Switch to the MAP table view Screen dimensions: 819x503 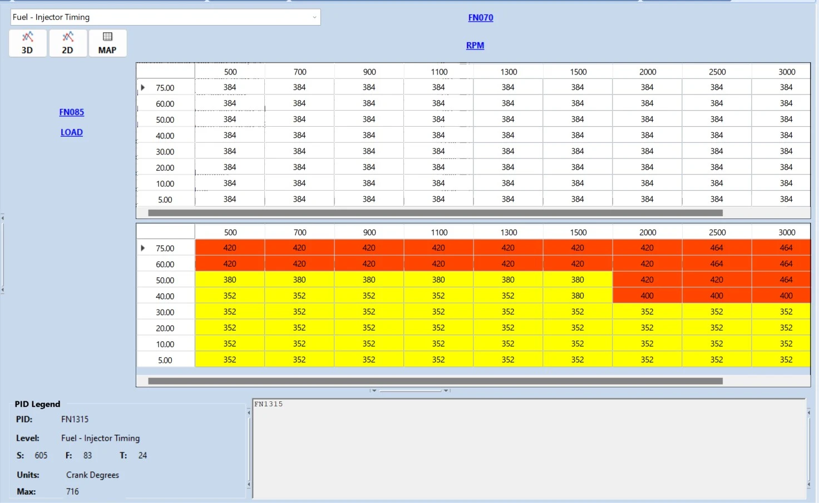[x=107, y=43]
